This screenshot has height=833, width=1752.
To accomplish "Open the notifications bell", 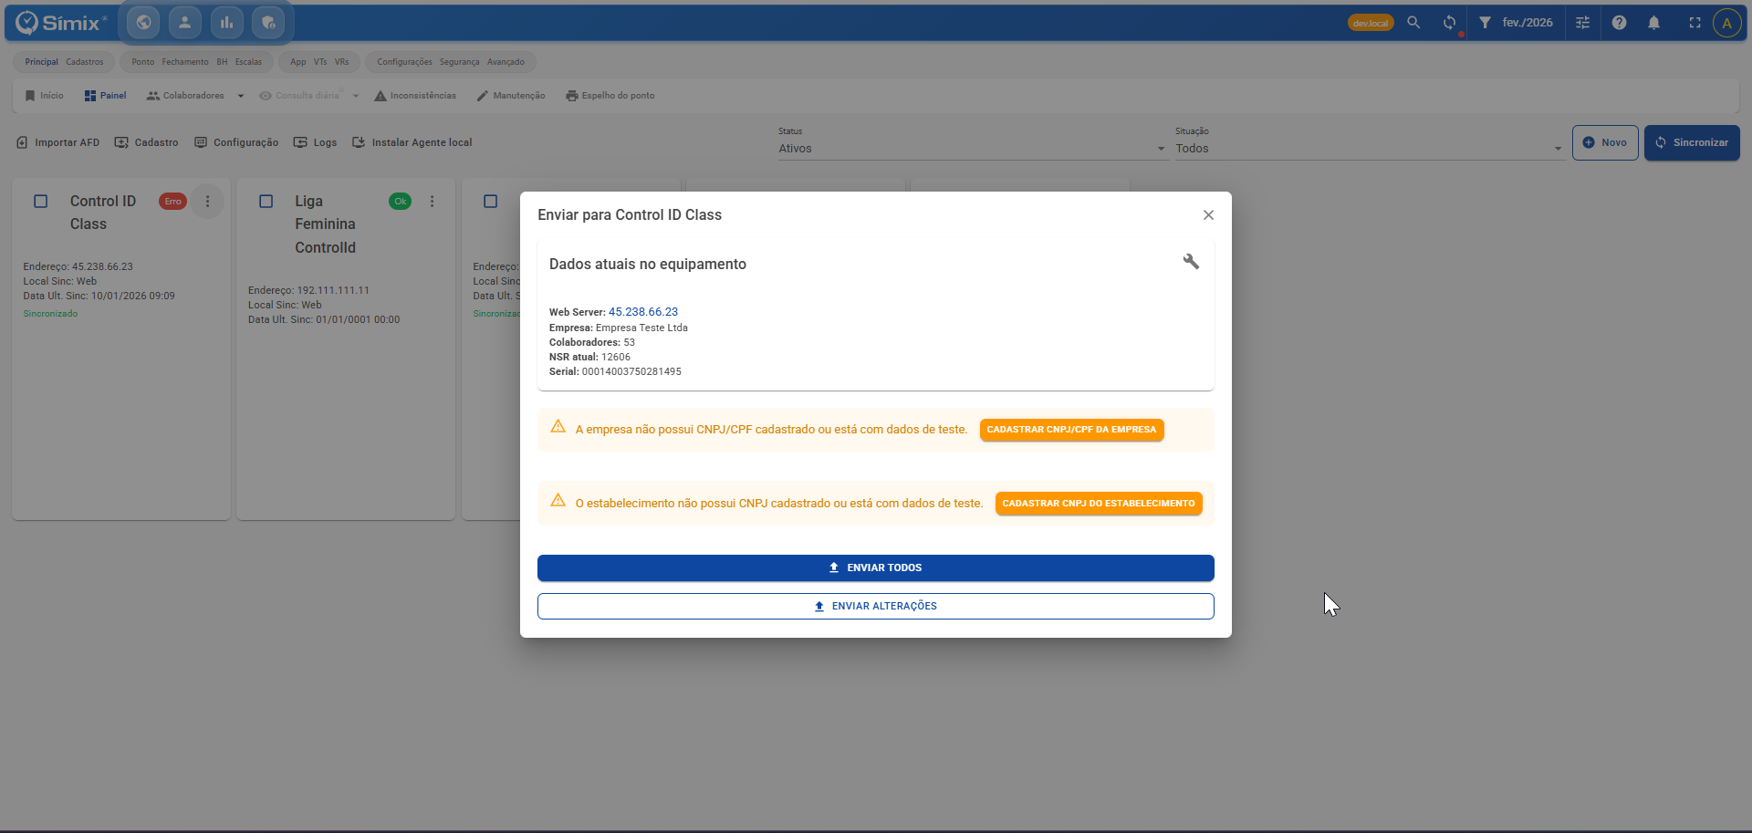I will (1654, 23).
